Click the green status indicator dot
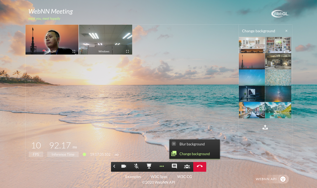 pyautogui.click(x=84, y=154)
